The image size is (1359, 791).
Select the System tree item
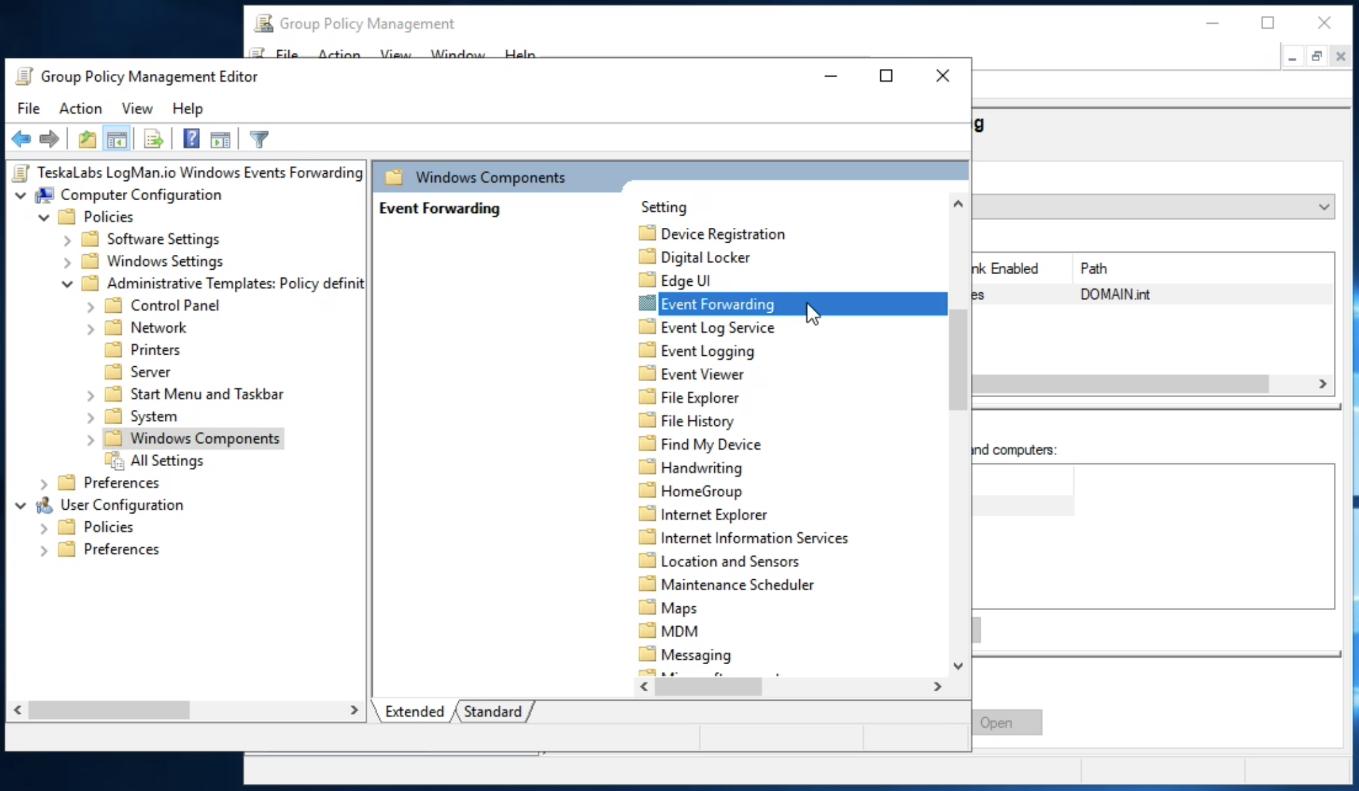pos(153,416)
